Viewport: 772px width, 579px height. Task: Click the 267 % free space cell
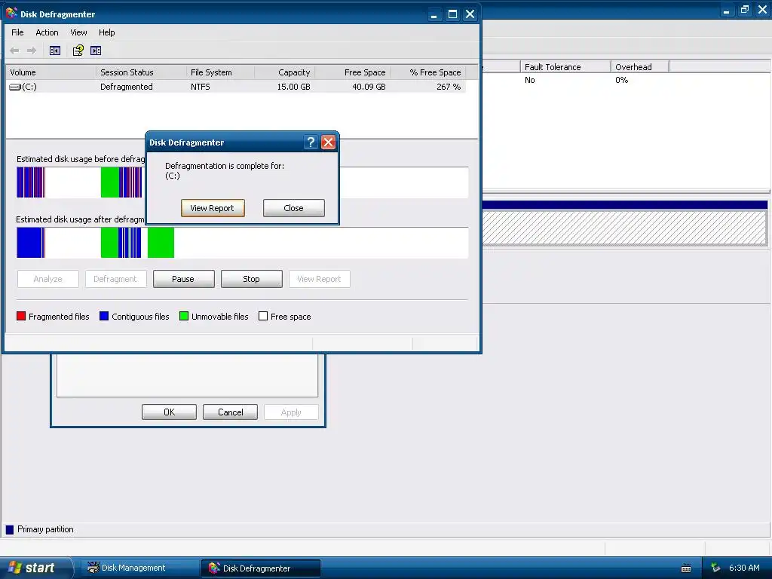pos(449,87)
